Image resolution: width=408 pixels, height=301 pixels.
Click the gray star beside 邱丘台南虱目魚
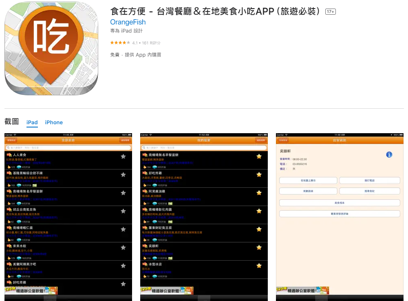(123, 211)
